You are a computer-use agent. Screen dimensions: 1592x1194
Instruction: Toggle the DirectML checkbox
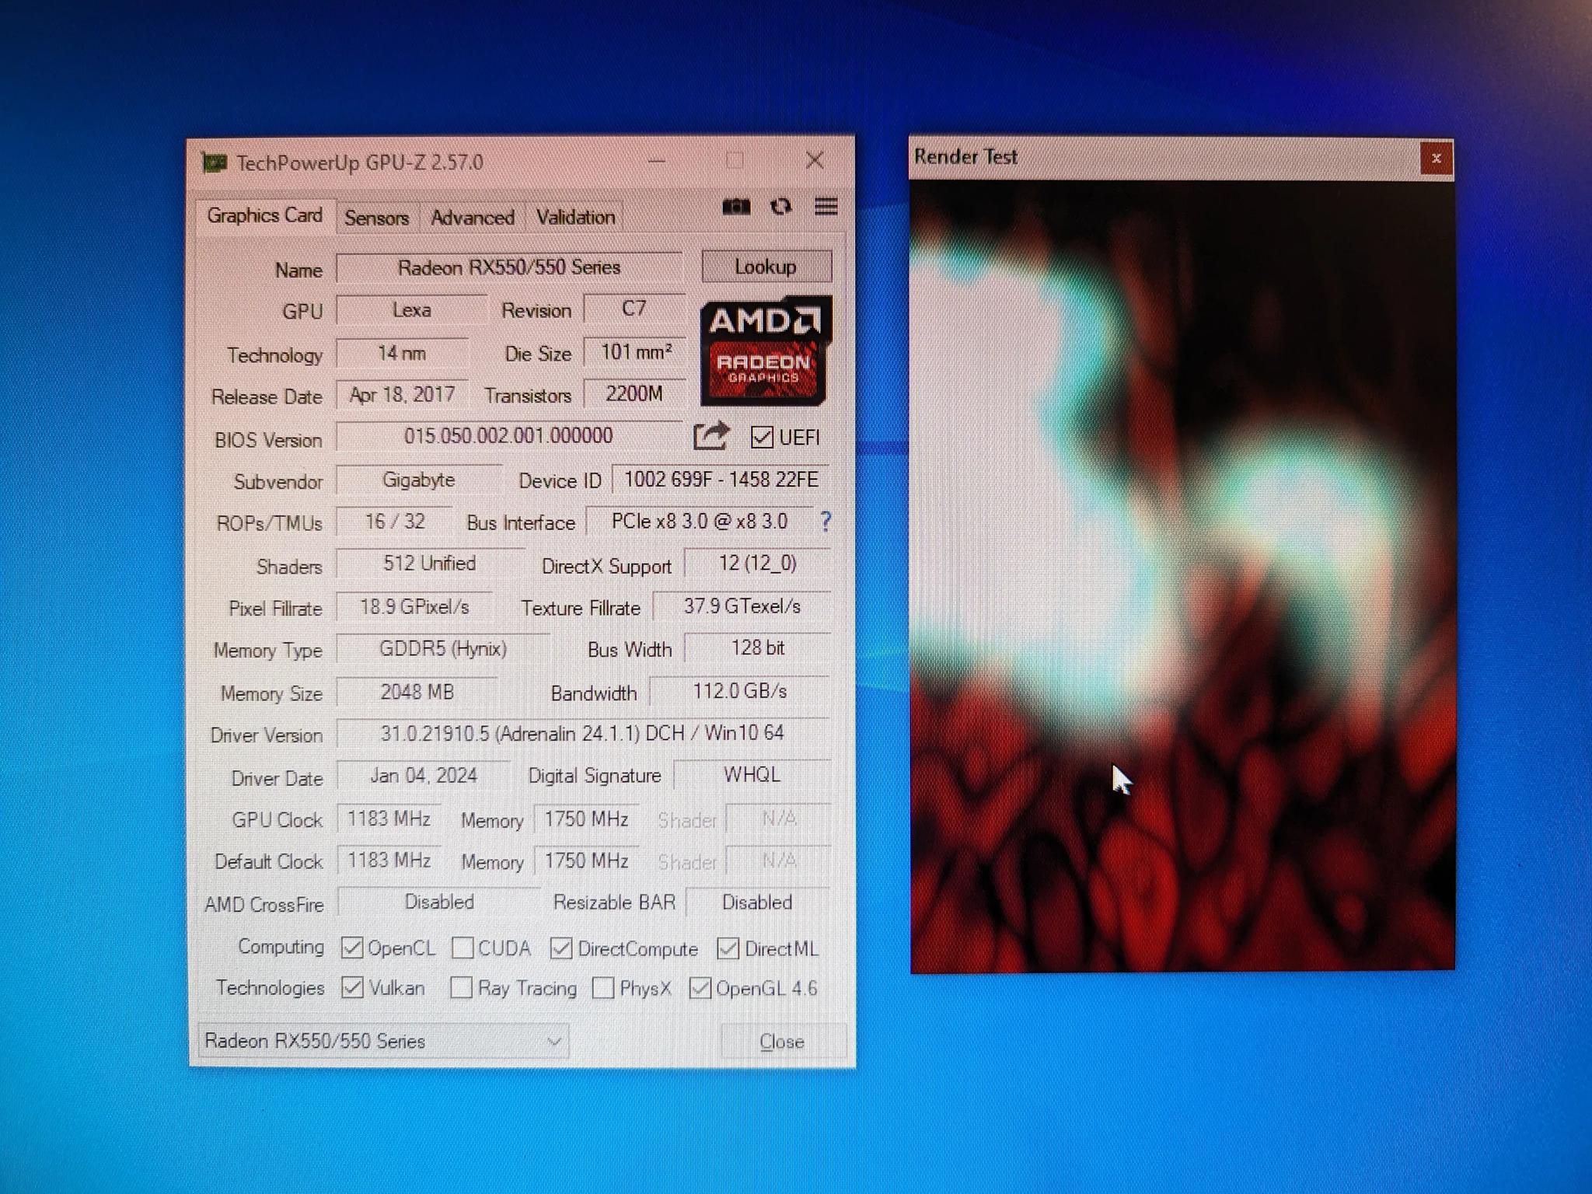tap(728, 948)
